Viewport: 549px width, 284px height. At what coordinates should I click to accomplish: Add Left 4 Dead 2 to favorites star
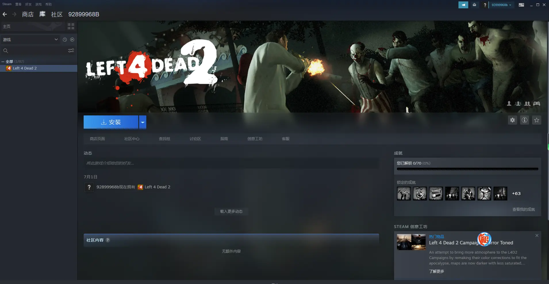(537, 120)
